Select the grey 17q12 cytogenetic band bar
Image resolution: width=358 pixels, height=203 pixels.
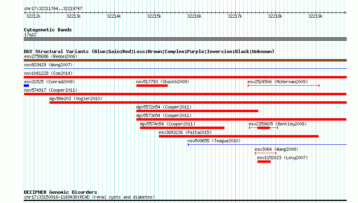tap(185, 39)
